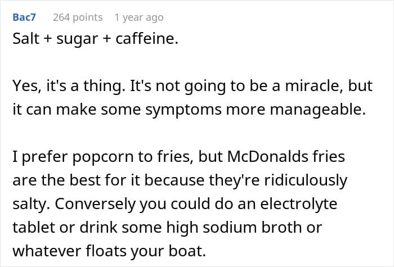The width and height of the screenshot is (394, 267).
Task: Open the Bac7 user profile link
Action: point(24,17)
